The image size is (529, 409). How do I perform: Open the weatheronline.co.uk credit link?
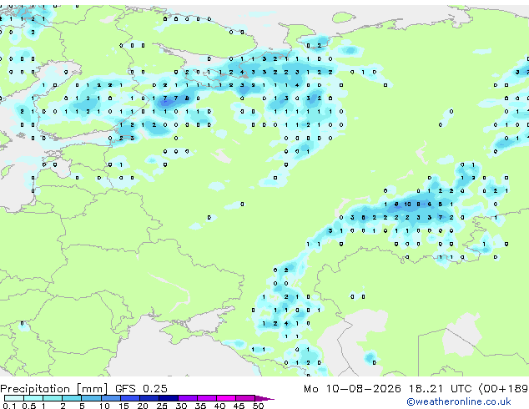coord(459,401)
